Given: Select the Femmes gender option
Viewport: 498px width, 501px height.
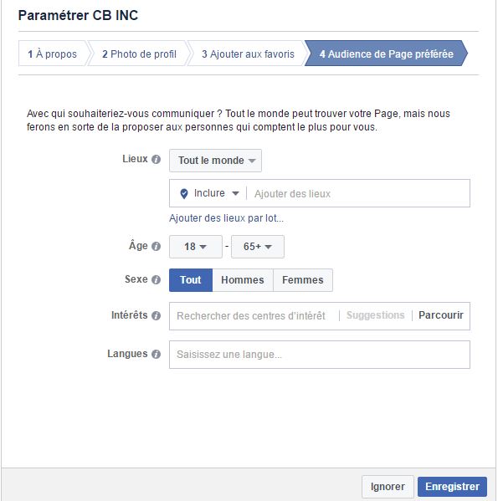Looking at the screenshot, I should (303, 280).
